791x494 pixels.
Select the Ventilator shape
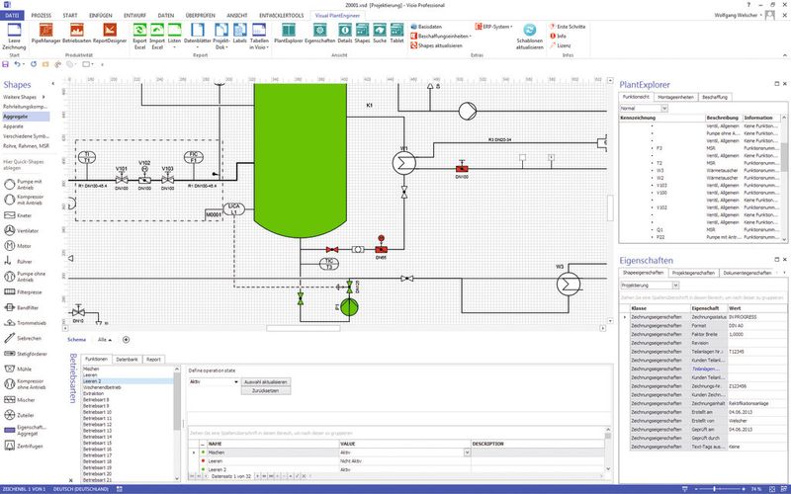pos(21,230)
